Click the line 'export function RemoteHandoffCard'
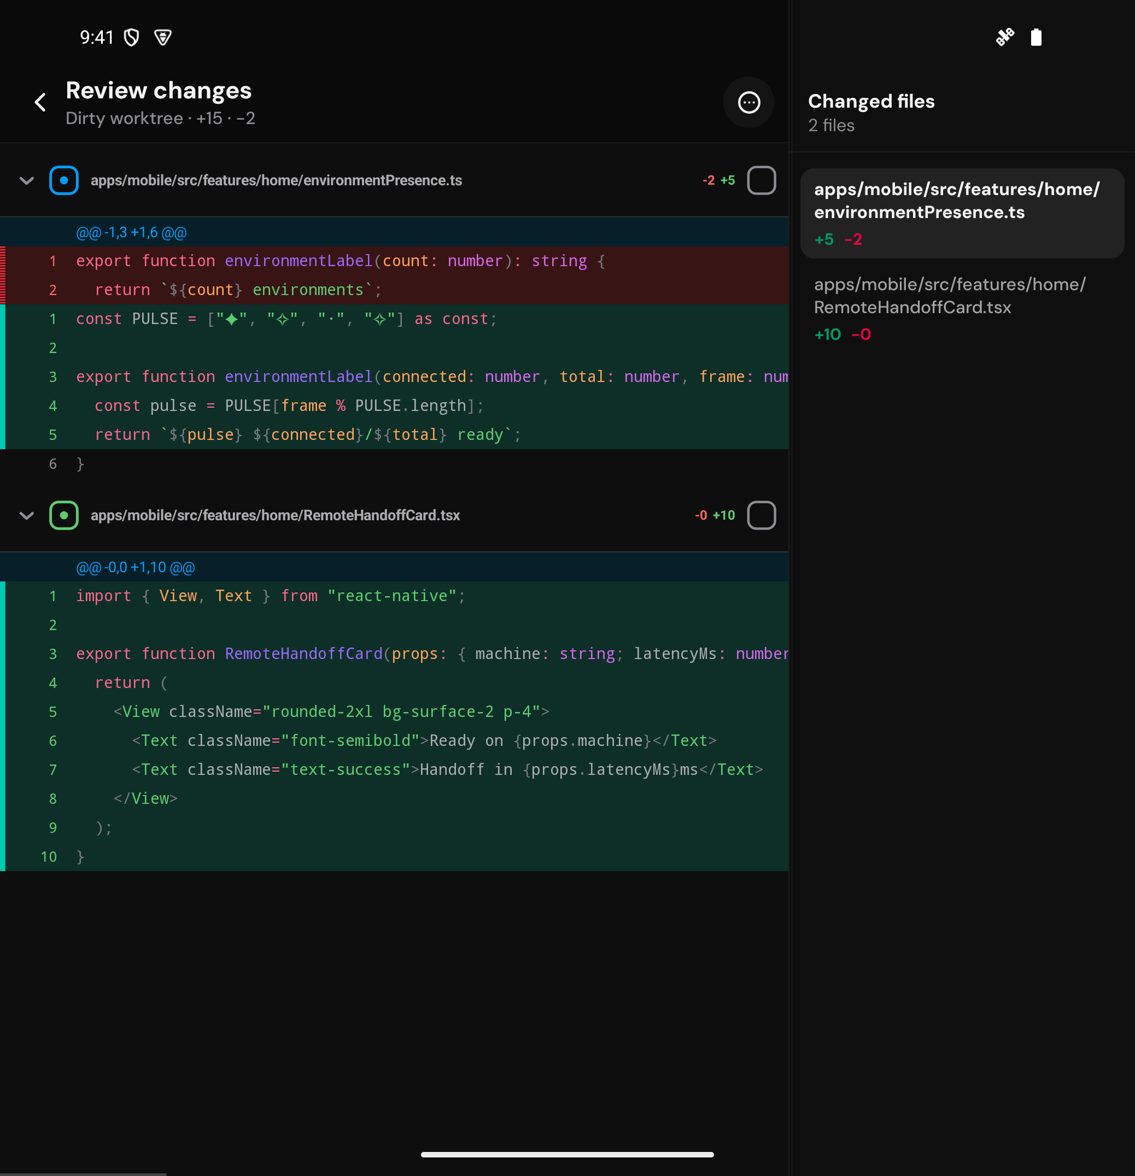Image resolution: width=1135 pixels, height=1176 pixels. (394, 654)
